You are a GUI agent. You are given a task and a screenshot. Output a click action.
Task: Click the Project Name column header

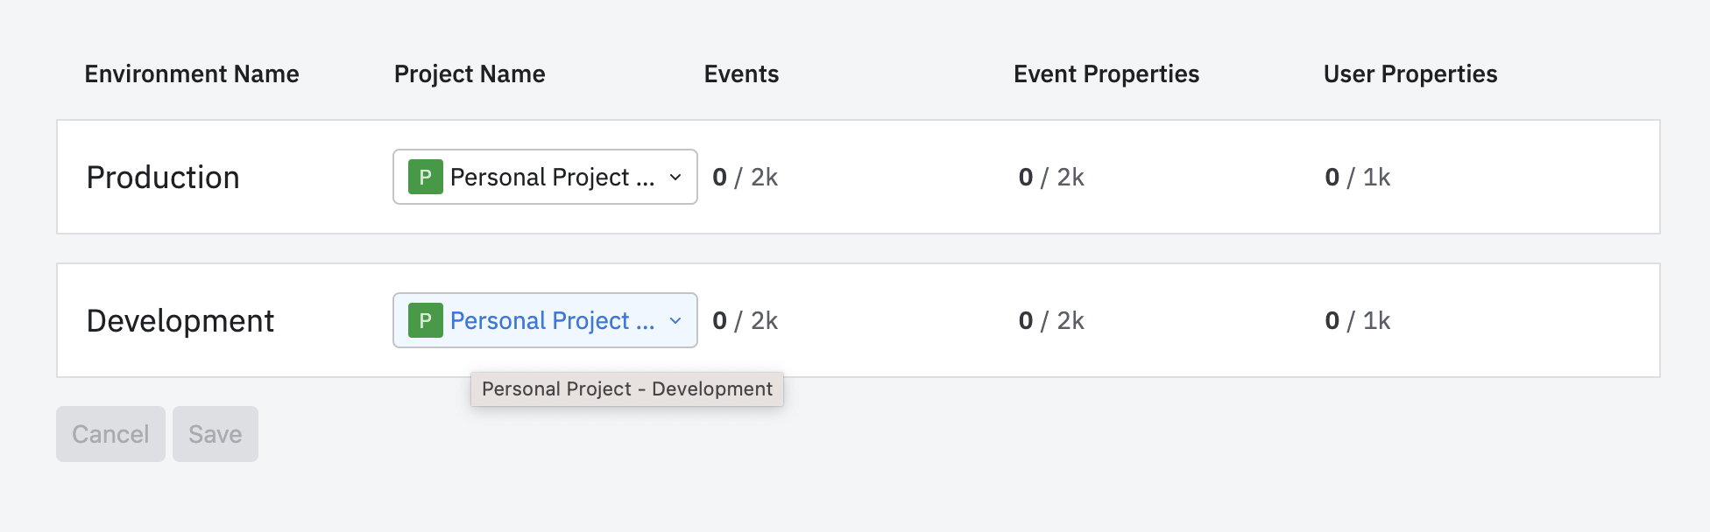point(470,74)
